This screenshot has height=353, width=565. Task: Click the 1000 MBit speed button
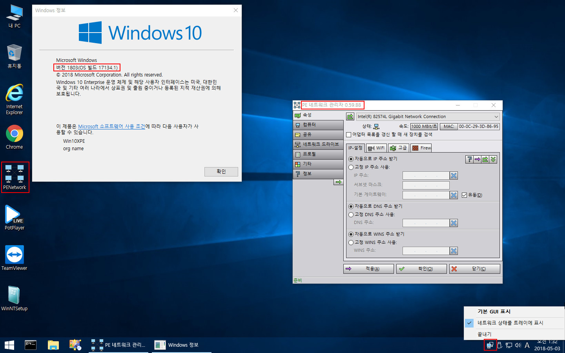pyautogui.click(x=424, y=126)
